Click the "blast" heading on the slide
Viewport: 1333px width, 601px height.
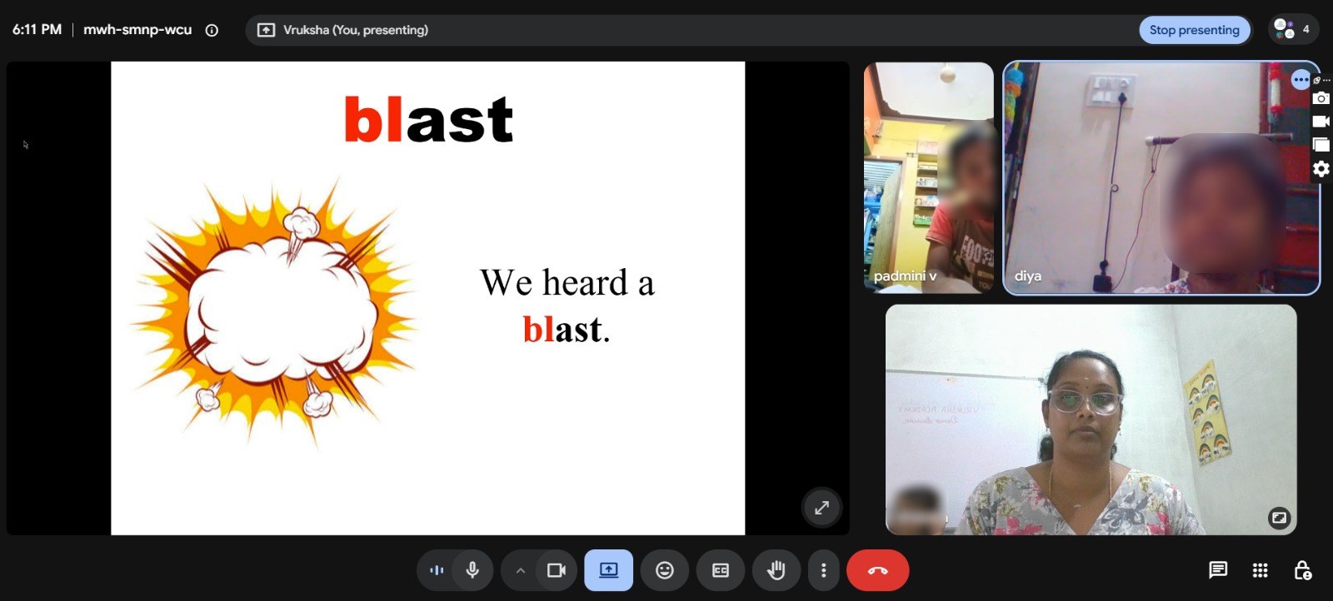pos(428,119)
